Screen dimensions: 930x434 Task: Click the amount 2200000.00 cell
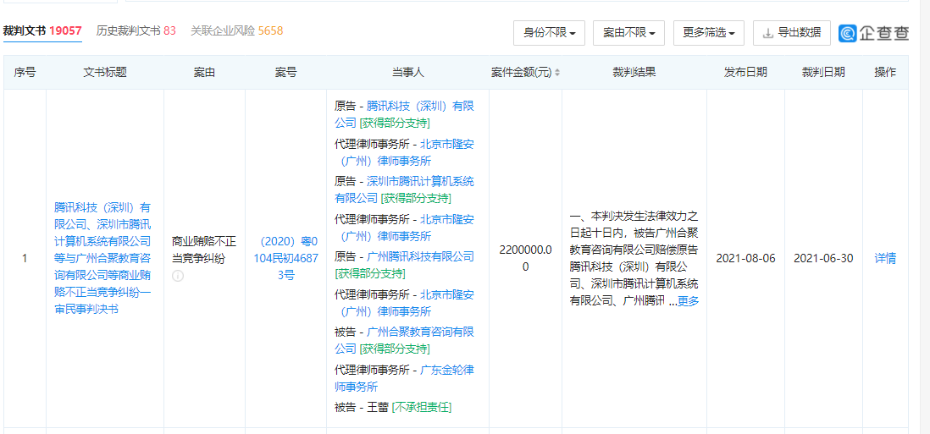coord(525,258)
